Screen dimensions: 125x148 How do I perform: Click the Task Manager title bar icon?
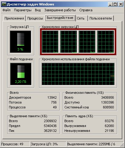click(4, 4)
